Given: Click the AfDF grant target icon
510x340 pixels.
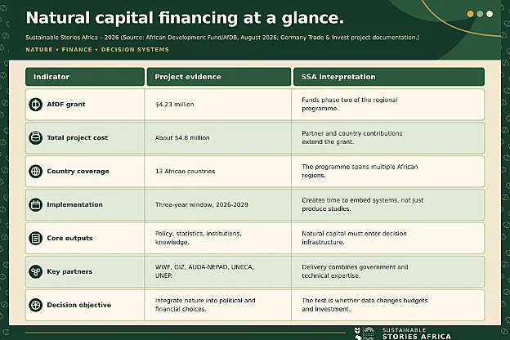Looking at the screenshot, I should click(x=35, y=105).
